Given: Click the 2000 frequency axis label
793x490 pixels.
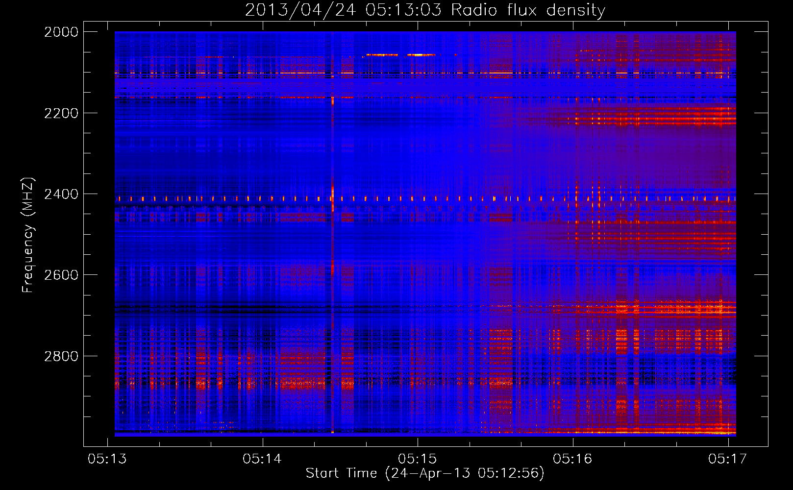Looking at the screenshot, I should click(61, 32).
